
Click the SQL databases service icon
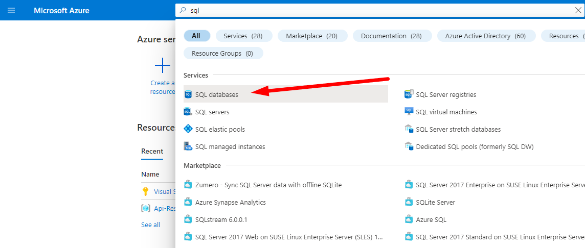188,94
